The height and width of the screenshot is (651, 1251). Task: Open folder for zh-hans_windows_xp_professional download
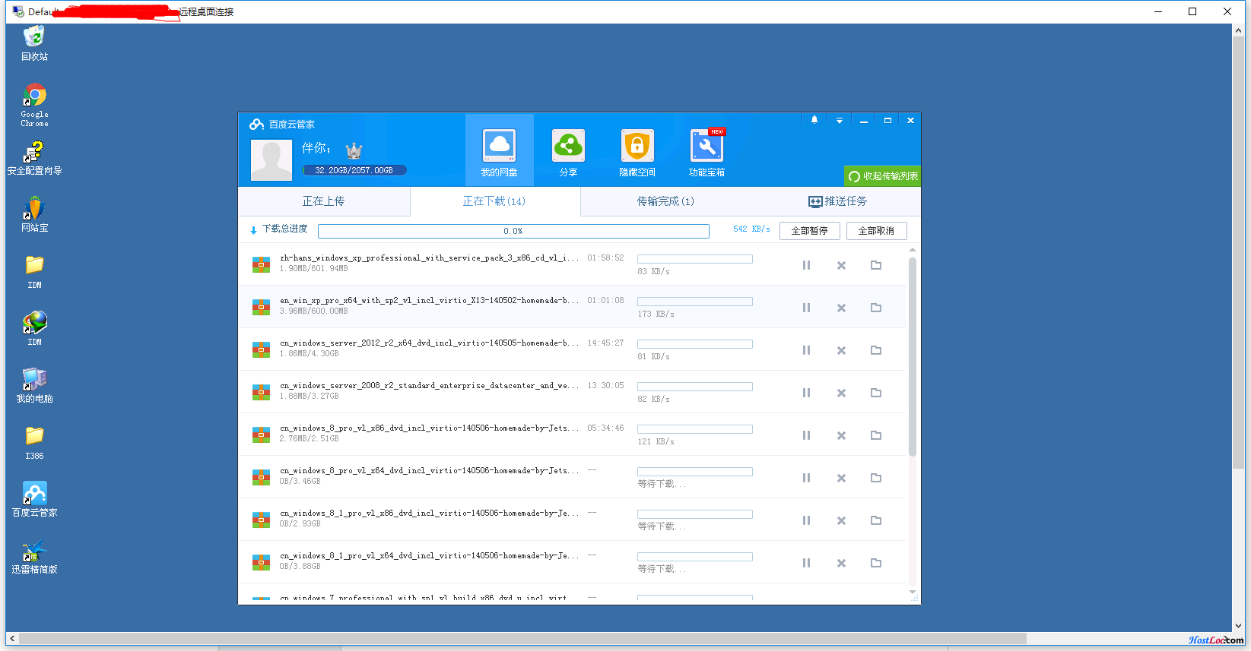(876, 265)
